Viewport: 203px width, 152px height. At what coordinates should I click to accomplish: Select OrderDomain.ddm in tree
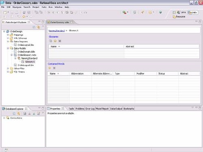pos(26,51)
